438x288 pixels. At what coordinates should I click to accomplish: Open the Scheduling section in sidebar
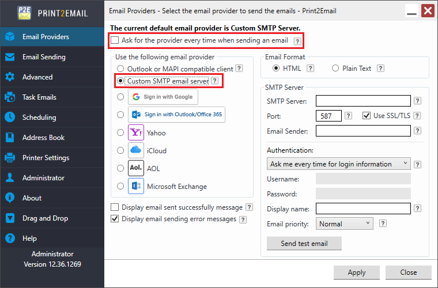coord(39,118)
